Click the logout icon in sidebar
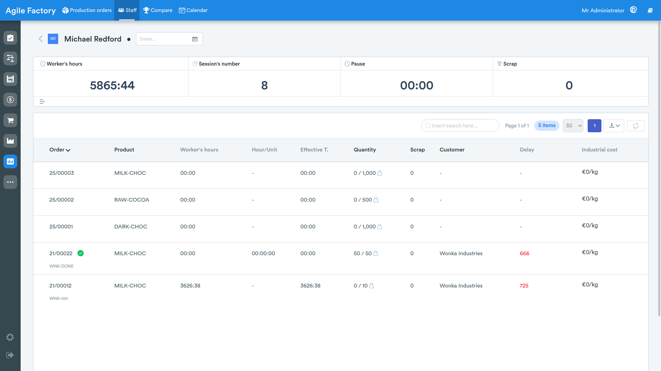The height and width of the screenshot is (371, 661). [x=10, y=355]
